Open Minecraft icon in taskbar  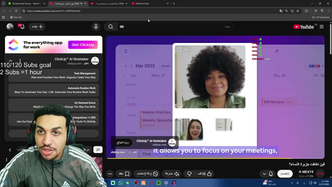(158, 183)
